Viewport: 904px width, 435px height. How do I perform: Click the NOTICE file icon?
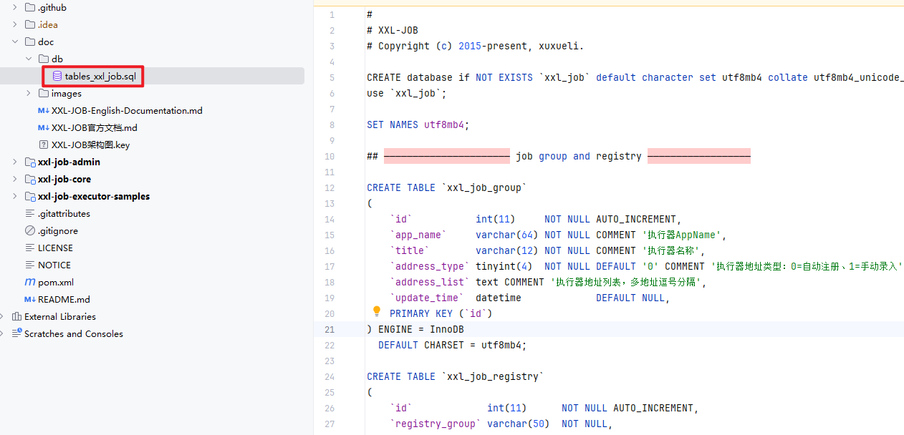(x=29, y=265)
